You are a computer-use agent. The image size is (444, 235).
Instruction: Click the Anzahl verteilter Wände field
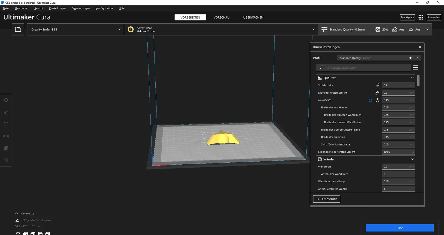[399, 189]
